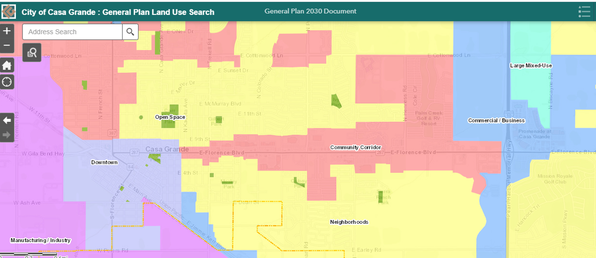Click the Home default extent button
The image size is (596, 258).
(7, 65)
